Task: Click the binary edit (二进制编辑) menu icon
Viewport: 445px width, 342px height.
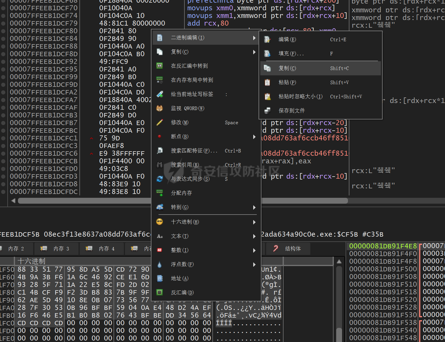Action: pyautogui.click(x=160, y=38)
